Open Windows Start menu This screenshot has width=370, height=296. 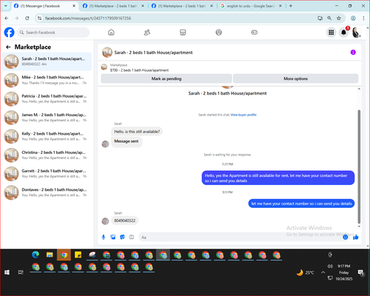(7, 272)
